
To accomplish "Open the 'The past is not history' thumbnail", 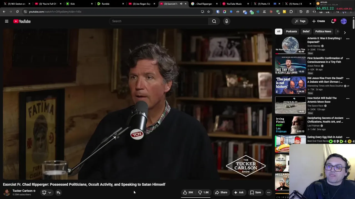I will (x=290, y=85).
